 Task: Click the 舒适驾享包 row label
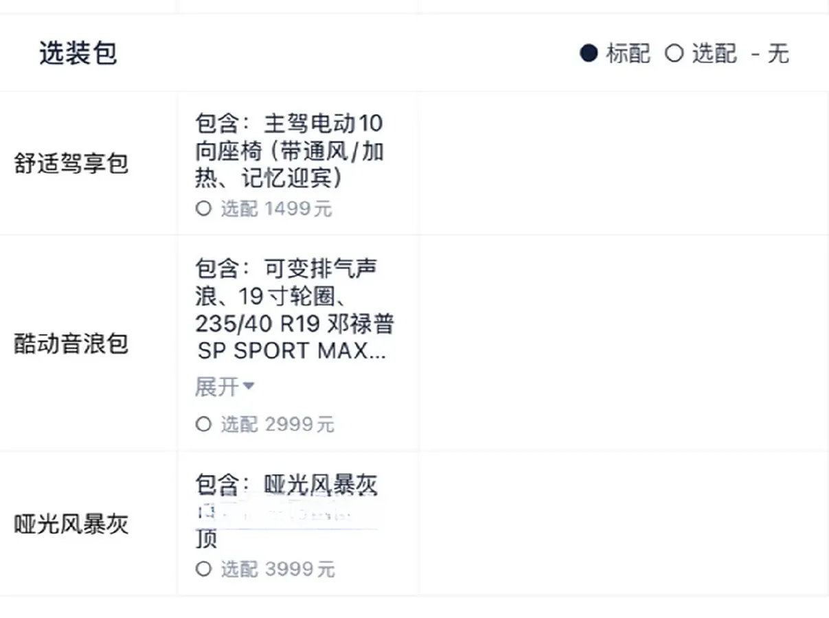(71, 164)
